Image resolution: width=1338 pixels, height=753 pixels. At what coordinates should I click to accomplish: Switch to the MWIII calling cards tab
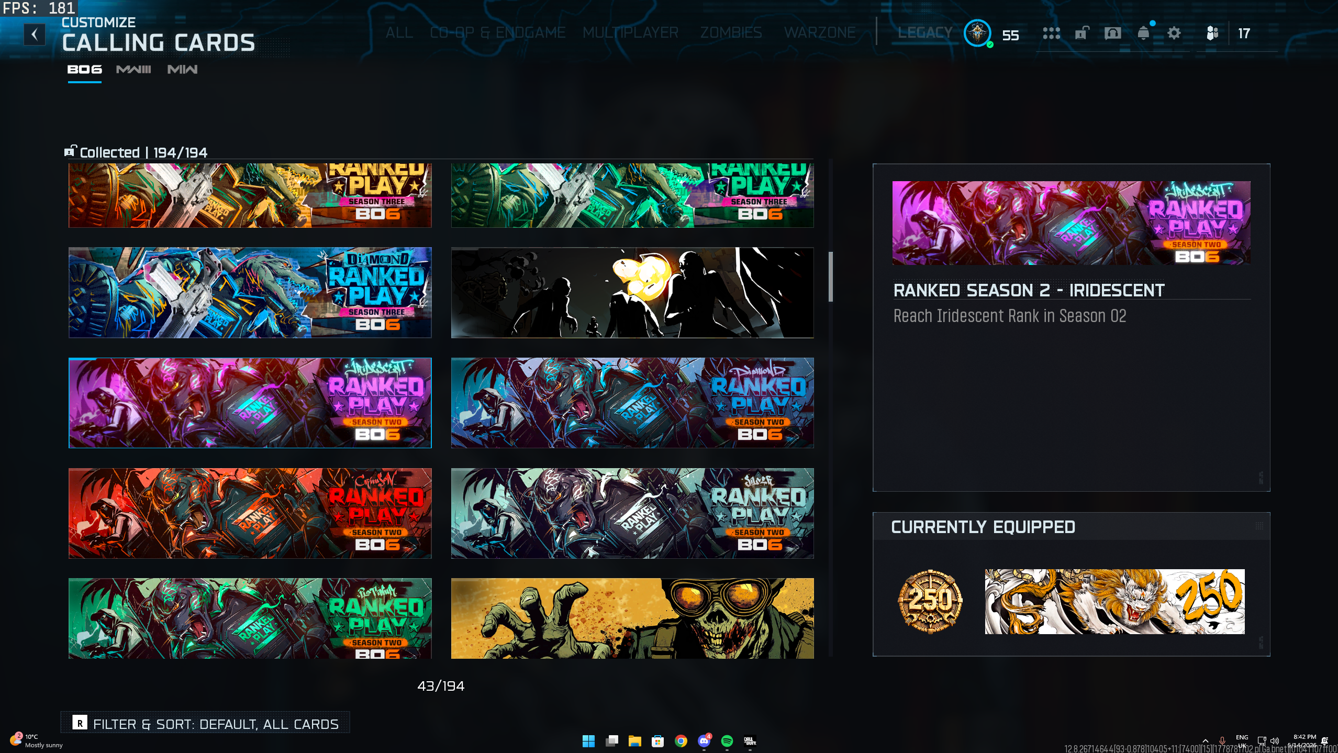point(133,70)
